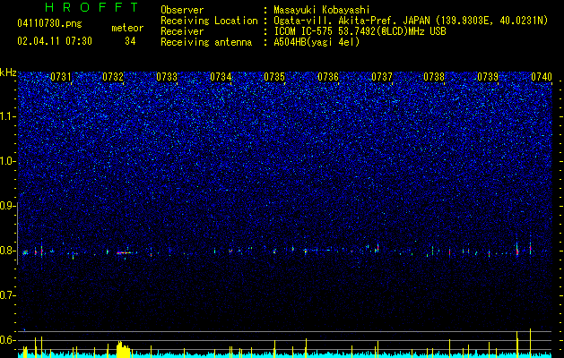This screenshot has height=358, width=564.
Task: Click the kHz axis unit label
Action: pyautogui.click(x=8, y=72)
